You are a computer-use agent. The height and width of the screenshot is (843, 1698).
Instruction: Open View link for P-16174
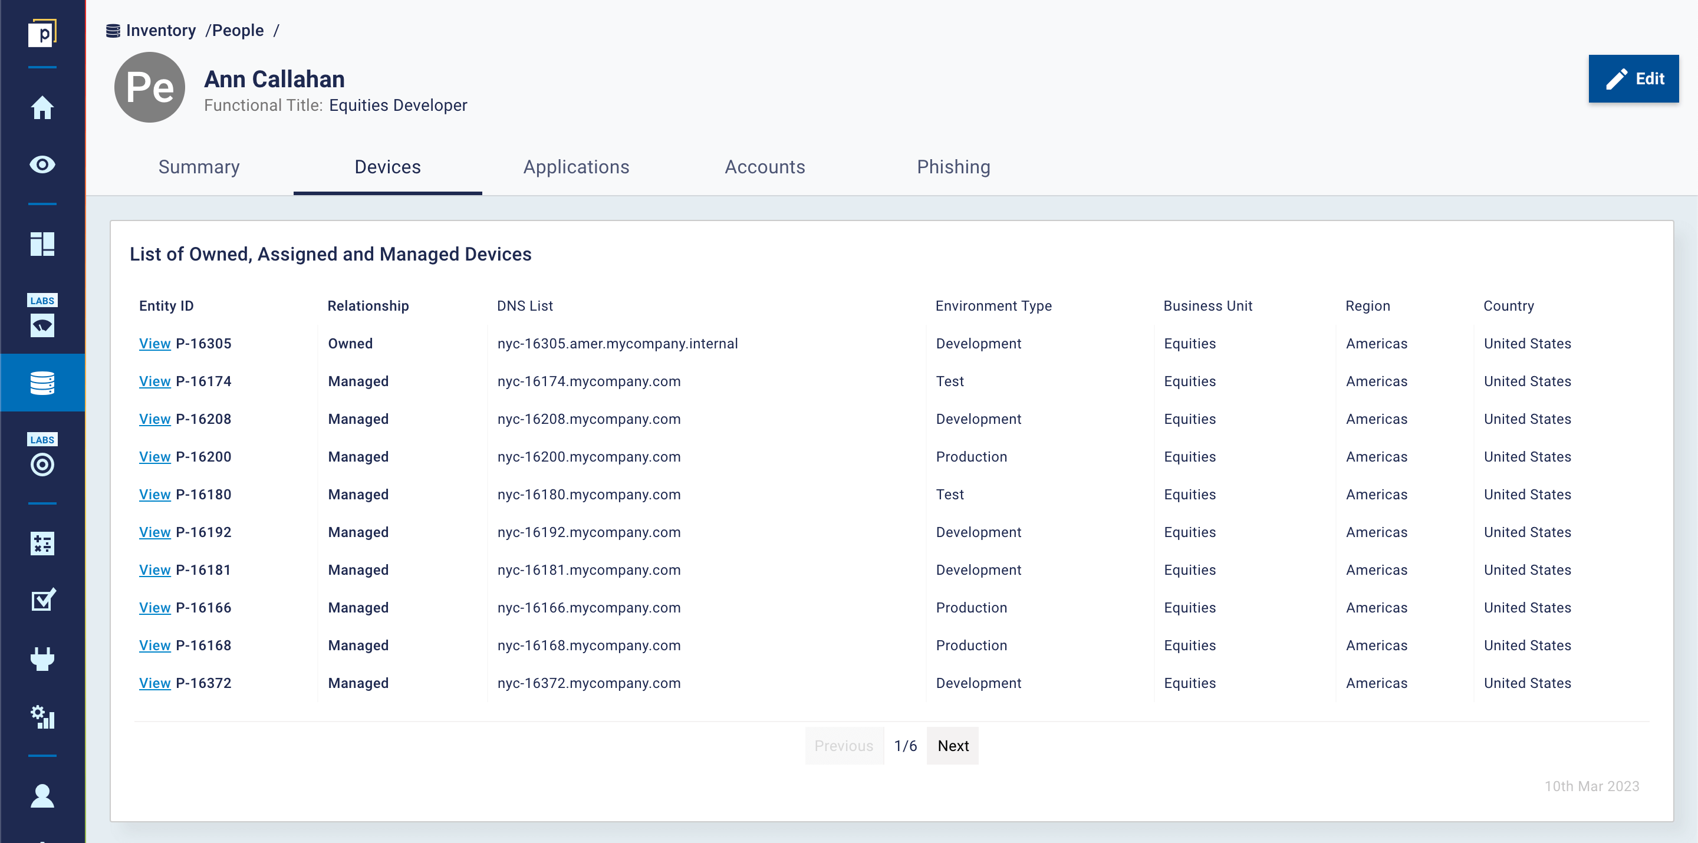point(155,381)
